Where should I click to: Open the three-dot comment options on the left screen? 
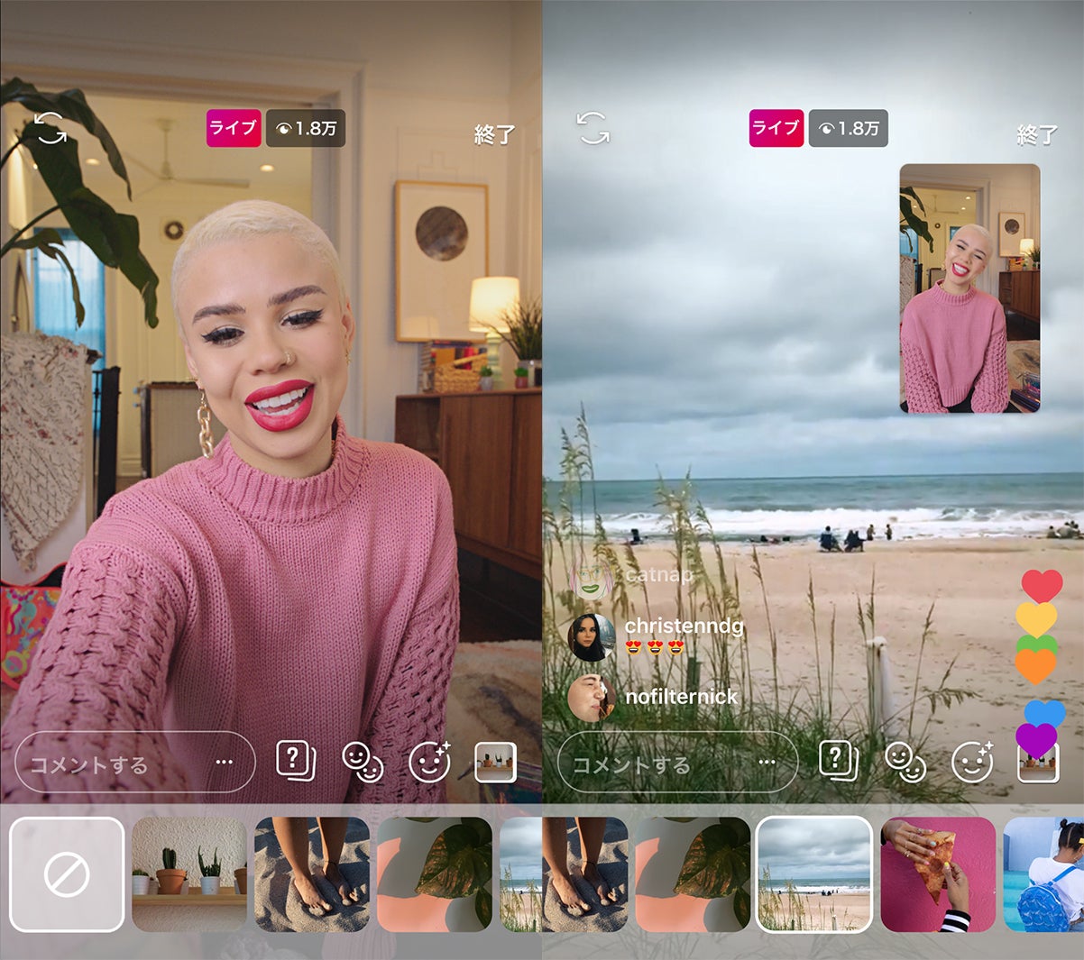click(x=225, y=763)
